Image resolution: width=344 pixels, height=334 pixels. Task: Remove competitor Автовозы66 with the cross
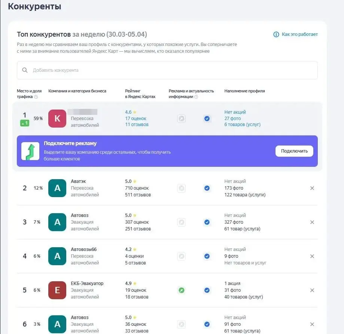pyautogui.click(x=312, y=256)
